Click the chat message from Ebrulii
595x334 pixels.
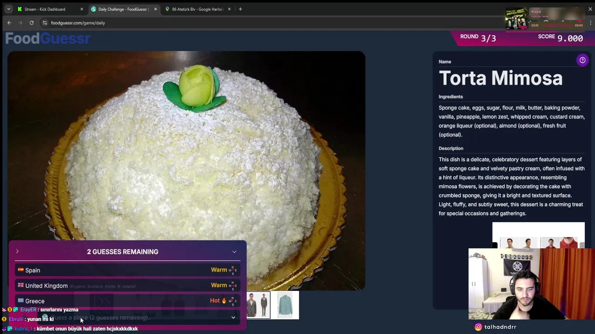point(28,319)
